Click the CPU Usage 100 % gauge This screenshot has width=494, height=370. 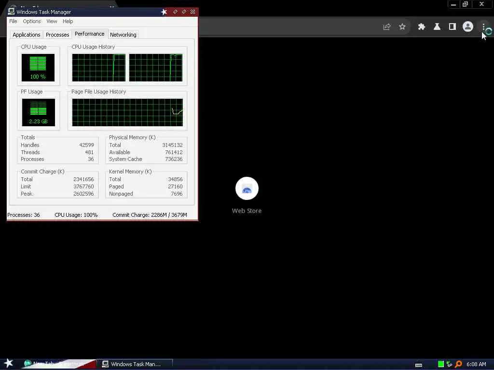pyautogui.click(x=38, y=67)
